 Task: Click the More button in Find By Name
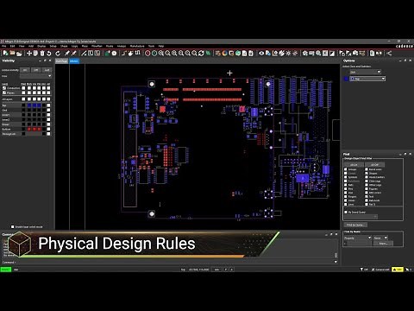tap(383, 244)
